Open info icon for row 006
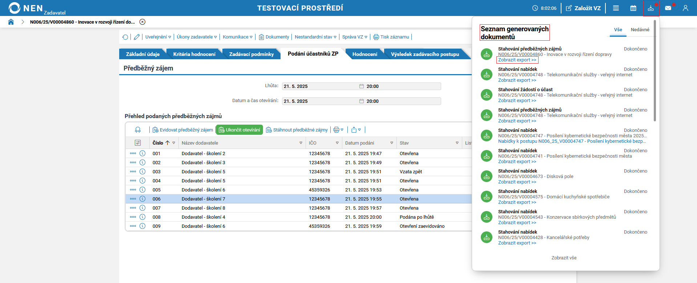The height and width of the screenshot is (283, 697). point(142,199)
